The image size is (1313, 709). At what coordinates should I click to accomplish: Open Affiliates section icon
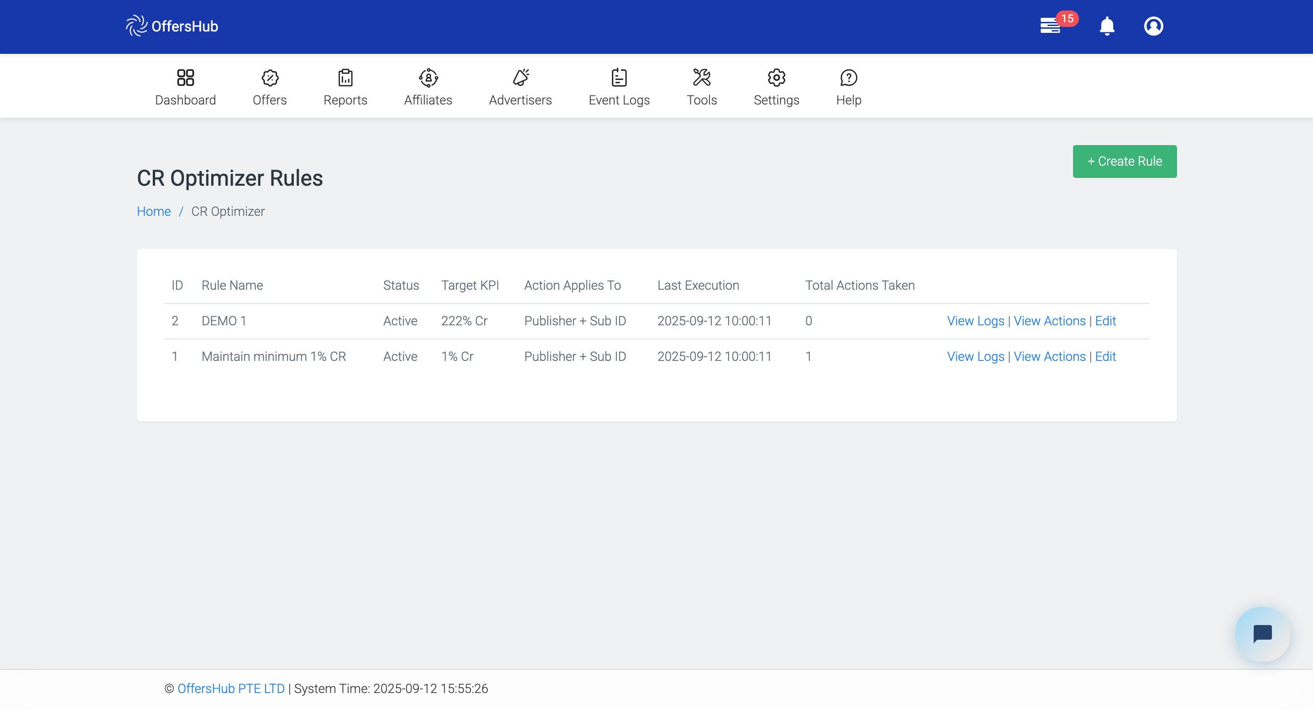pos(428,78)
